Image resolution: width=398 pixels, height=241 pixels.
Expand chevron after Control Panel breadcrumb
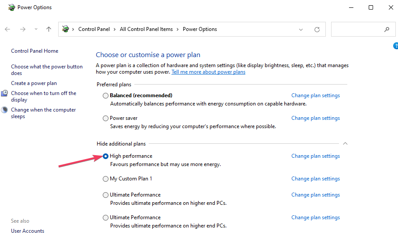click(115, 29)
